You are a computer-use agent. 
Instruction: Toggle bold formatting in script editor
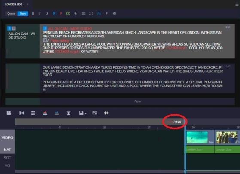pyautogui.click(x=33, y=14)
